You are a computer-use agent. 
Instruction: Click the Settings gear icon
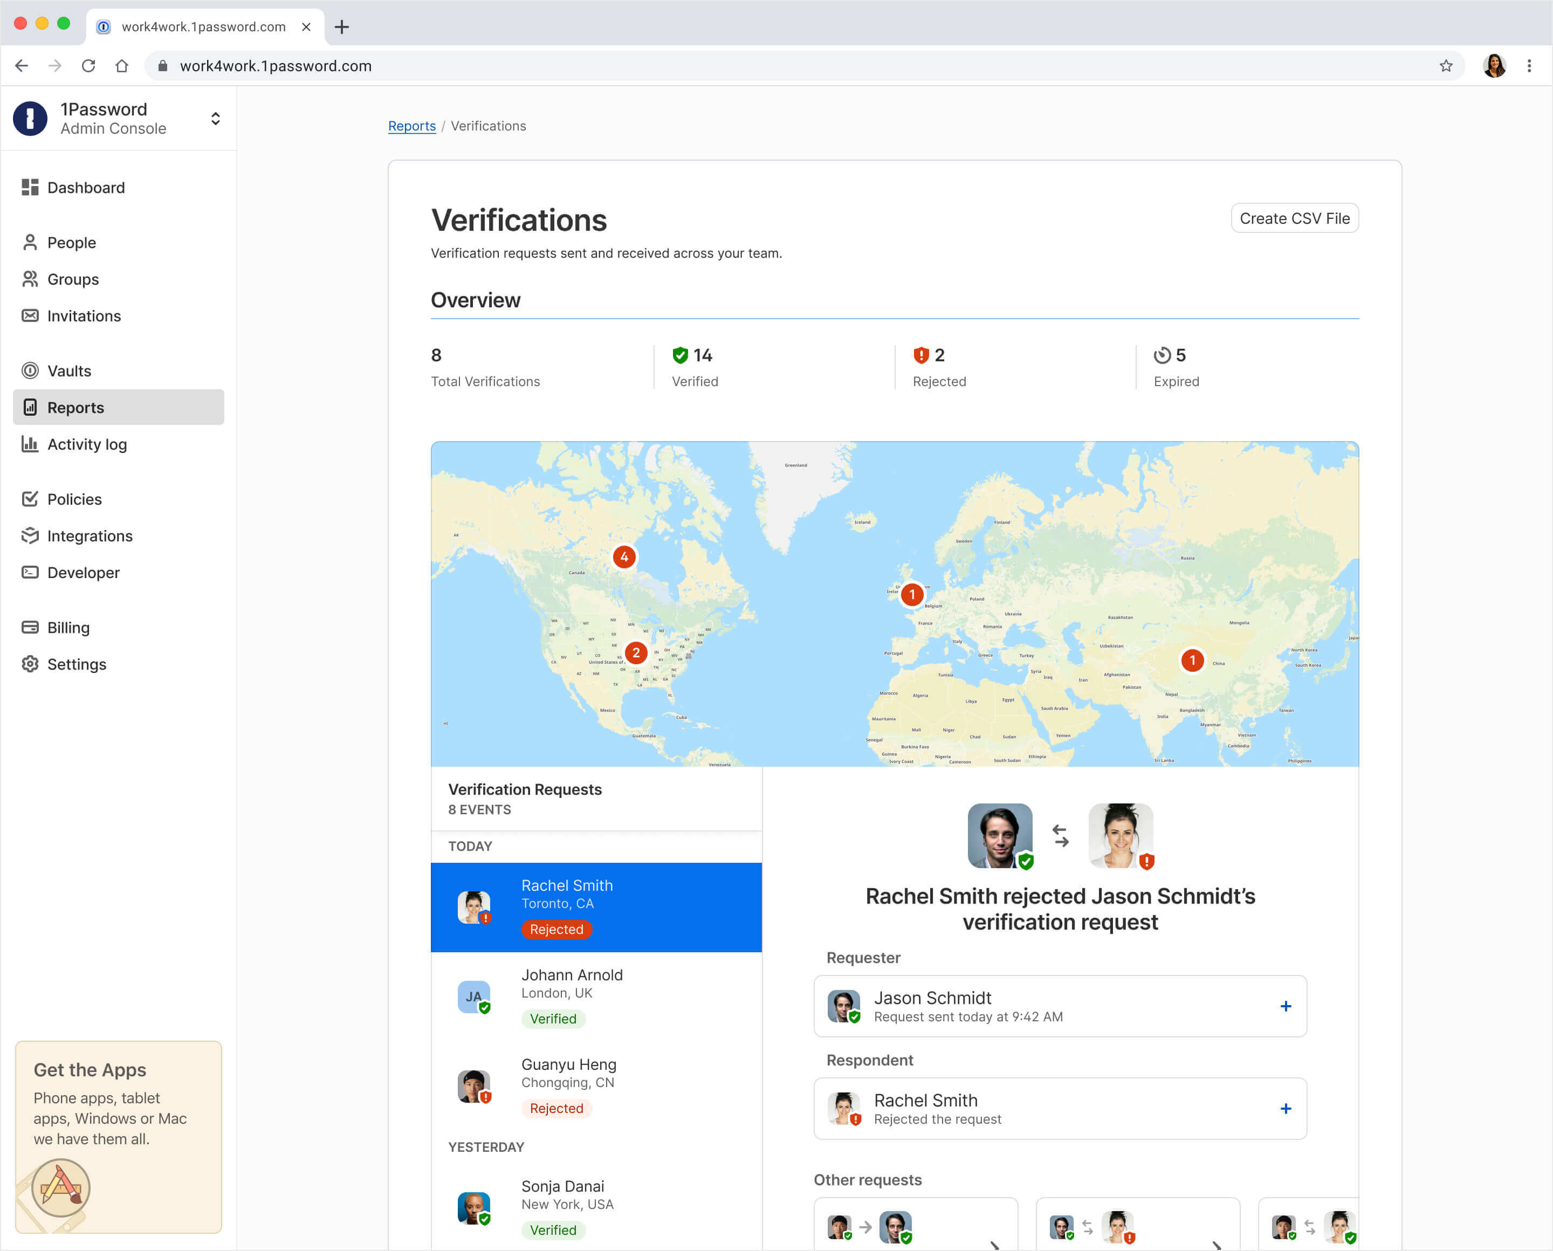tap(30, 664)
